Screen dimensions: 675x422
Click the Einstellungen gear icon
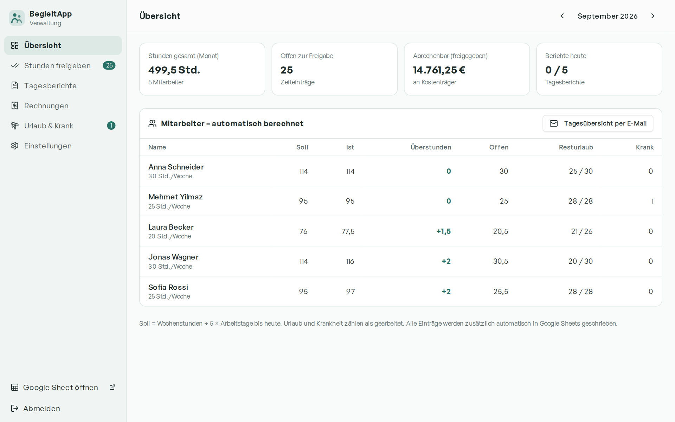coord(15,146)
